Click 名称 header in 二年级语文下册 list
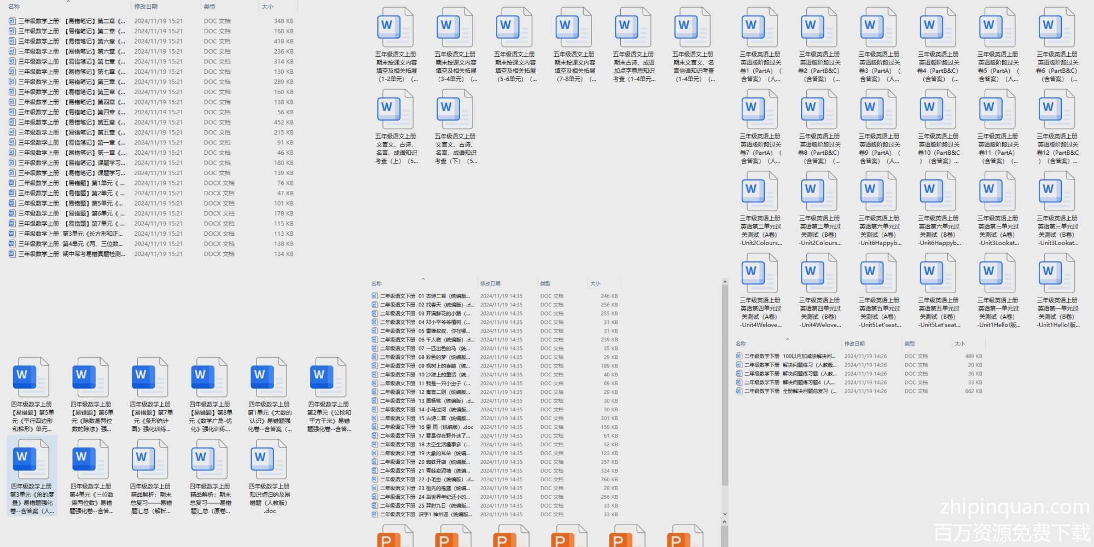The image size is (1094, 547). pos(376,283)
